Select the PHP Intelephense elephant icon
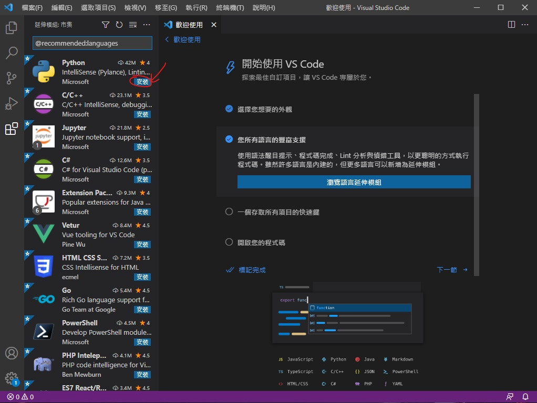 tap(44, 364)
